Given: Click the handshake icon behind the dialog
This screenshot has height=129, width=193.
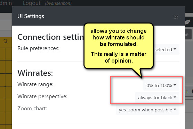Looking at the screenshot, I should (188, 22).
